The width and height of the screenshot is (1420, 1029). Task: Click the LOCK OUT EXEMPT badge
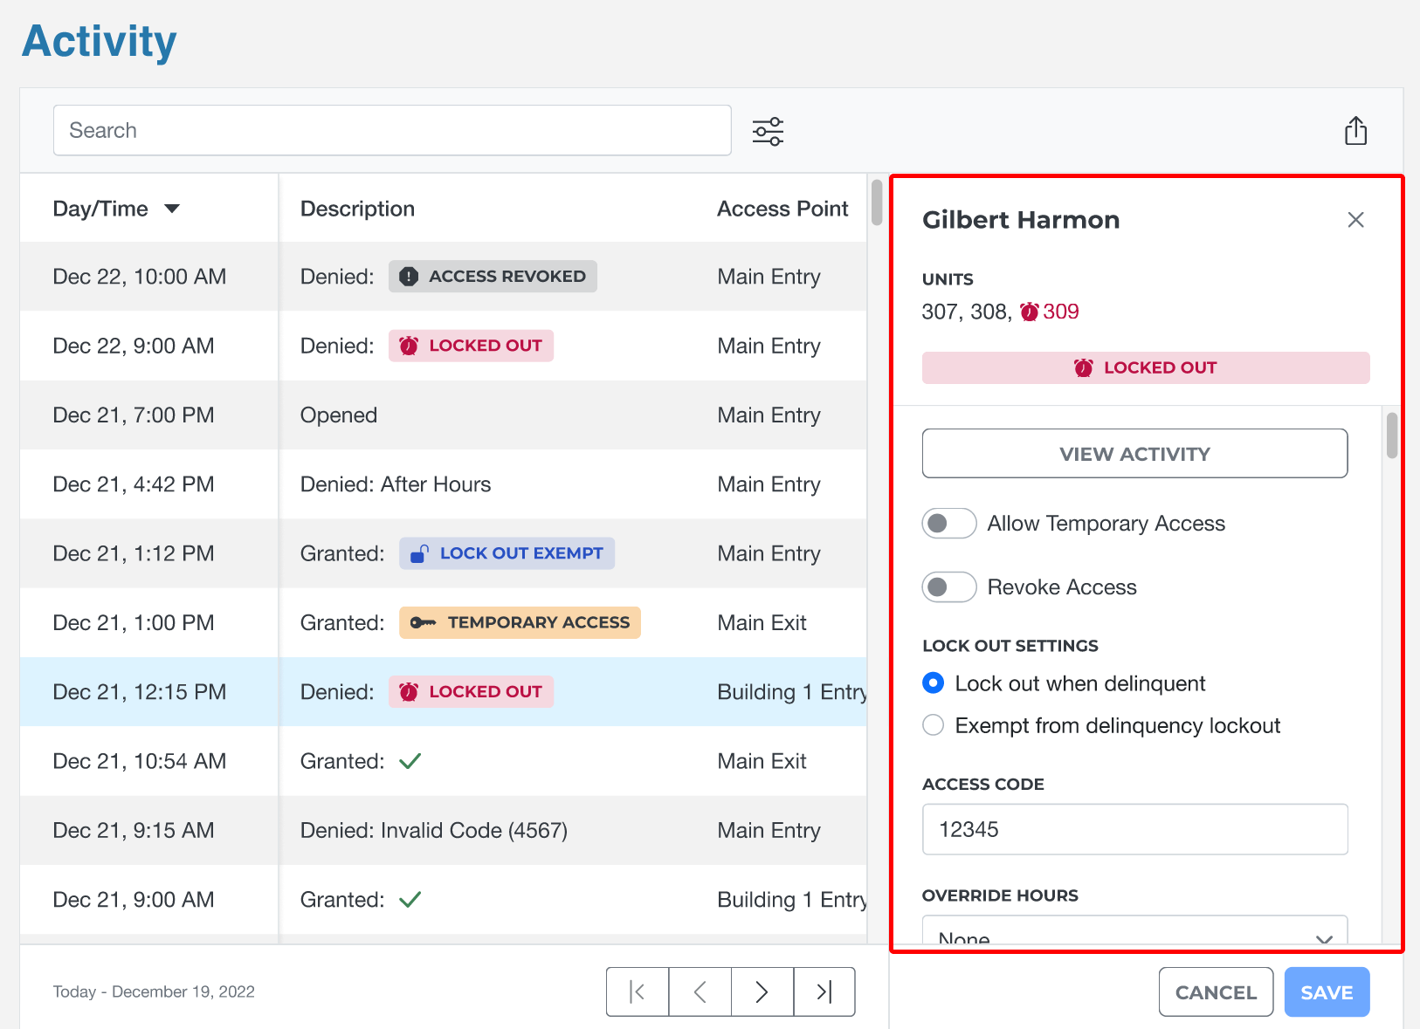[507, 553]
